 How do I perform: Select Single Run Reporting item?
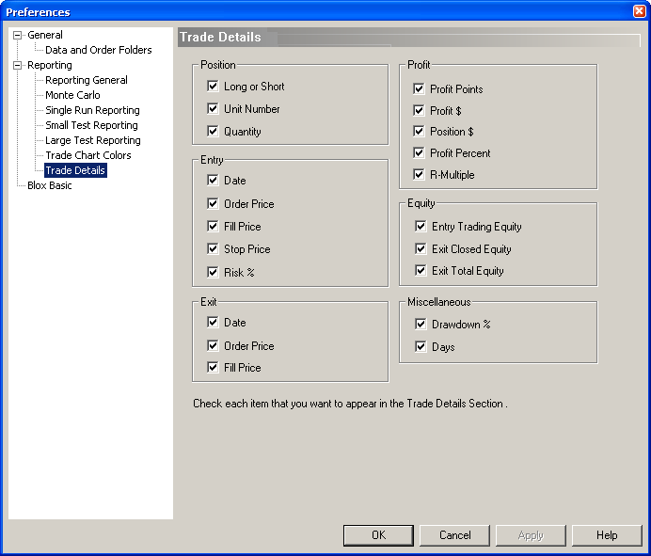click(92, 110)
